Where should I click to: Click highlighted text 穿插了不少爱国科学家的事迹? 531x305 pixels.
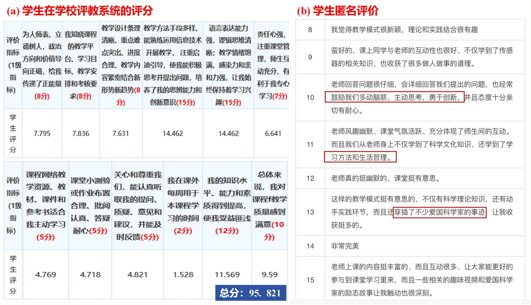pyautogui.click(x=439, y=212)
